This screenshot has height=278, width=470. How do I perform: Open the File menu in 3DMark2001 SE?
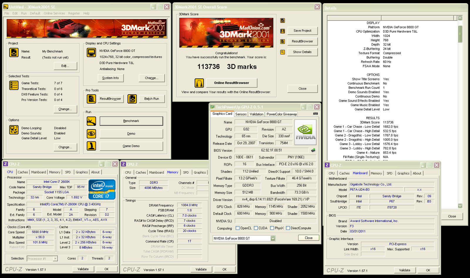pyautogui.click(x=6, y=13)
